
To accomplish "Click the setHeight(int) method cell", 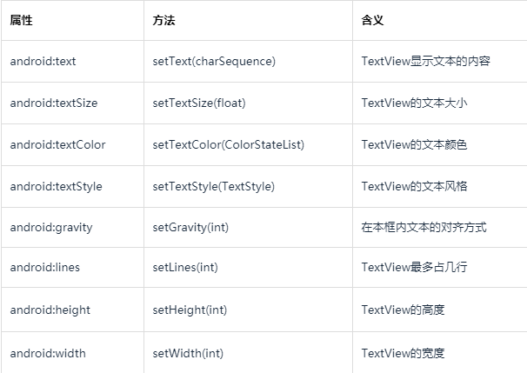I will coord(190,310).
